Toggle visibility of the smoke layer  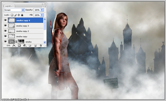pyautogui.click(x=6, y=41)
